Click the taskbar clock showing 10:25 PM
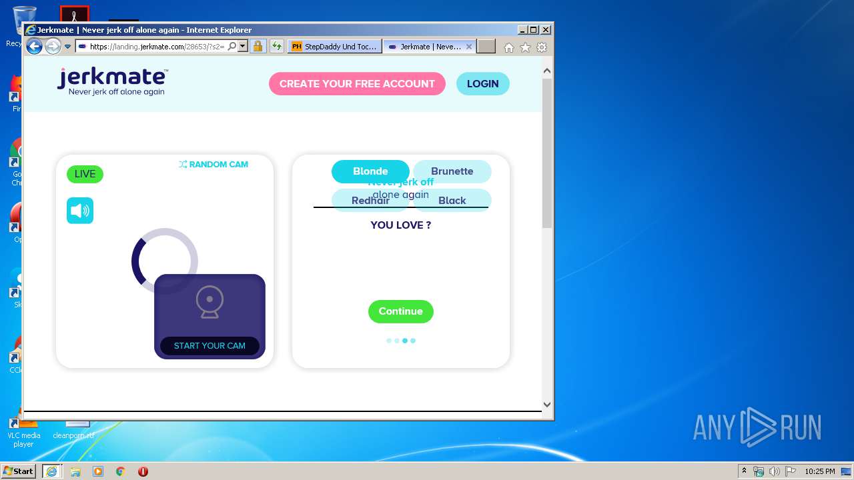Screen dimensions: 854x480 [x=819, y=471]
